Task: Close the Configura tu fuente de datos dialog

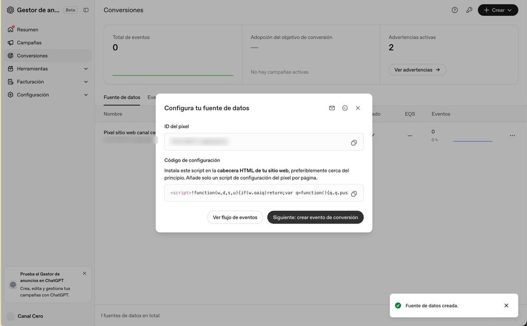Action: tap(358, 108)
